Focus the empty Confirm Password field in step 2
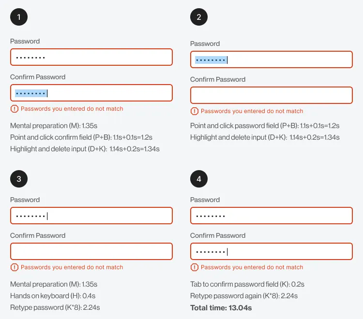Screen dimensions: 363x319 (271, 95)
